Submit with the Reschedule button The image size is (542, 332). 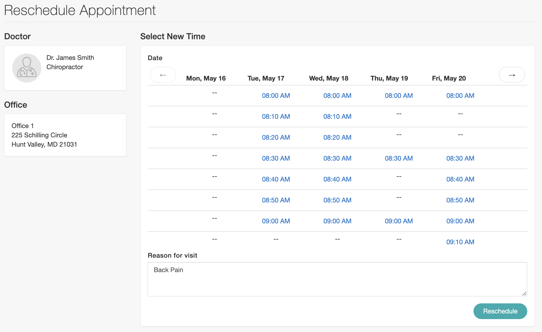click(500, 311)
